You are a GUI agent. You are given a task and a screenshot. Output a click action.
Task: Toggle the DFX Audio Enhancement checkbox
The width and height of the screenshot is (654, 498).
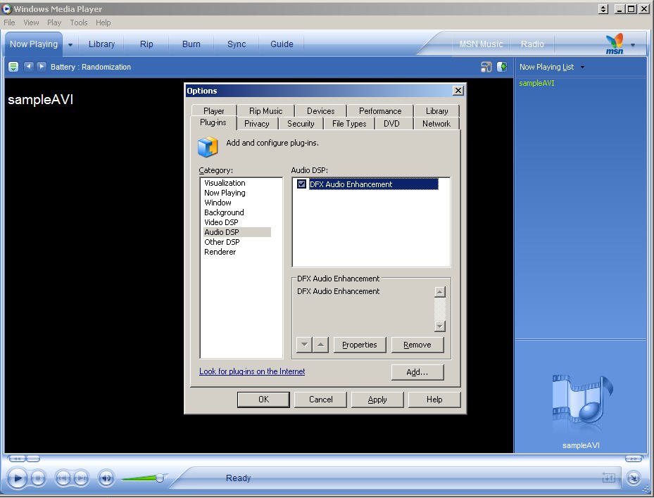[x=301, y=184]
